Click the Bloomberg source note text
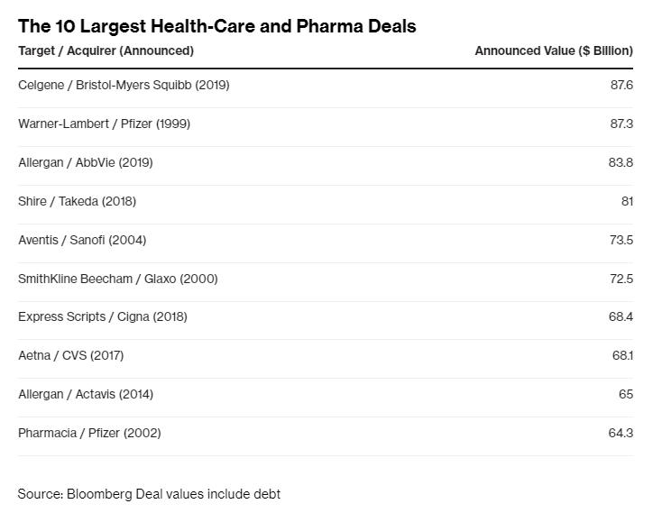This screenshot has width=653, height=513. coord(149,494)
